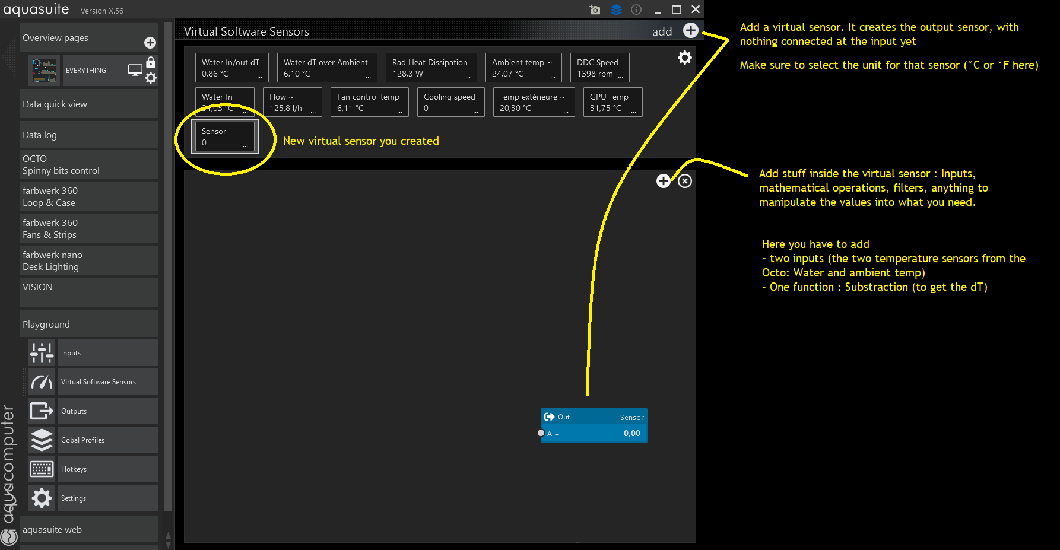The width and height of the screenshot is (1060, 550).
Task: Open options dots on Flow tile
Action: pyautogui.click(x=313, y=112)
